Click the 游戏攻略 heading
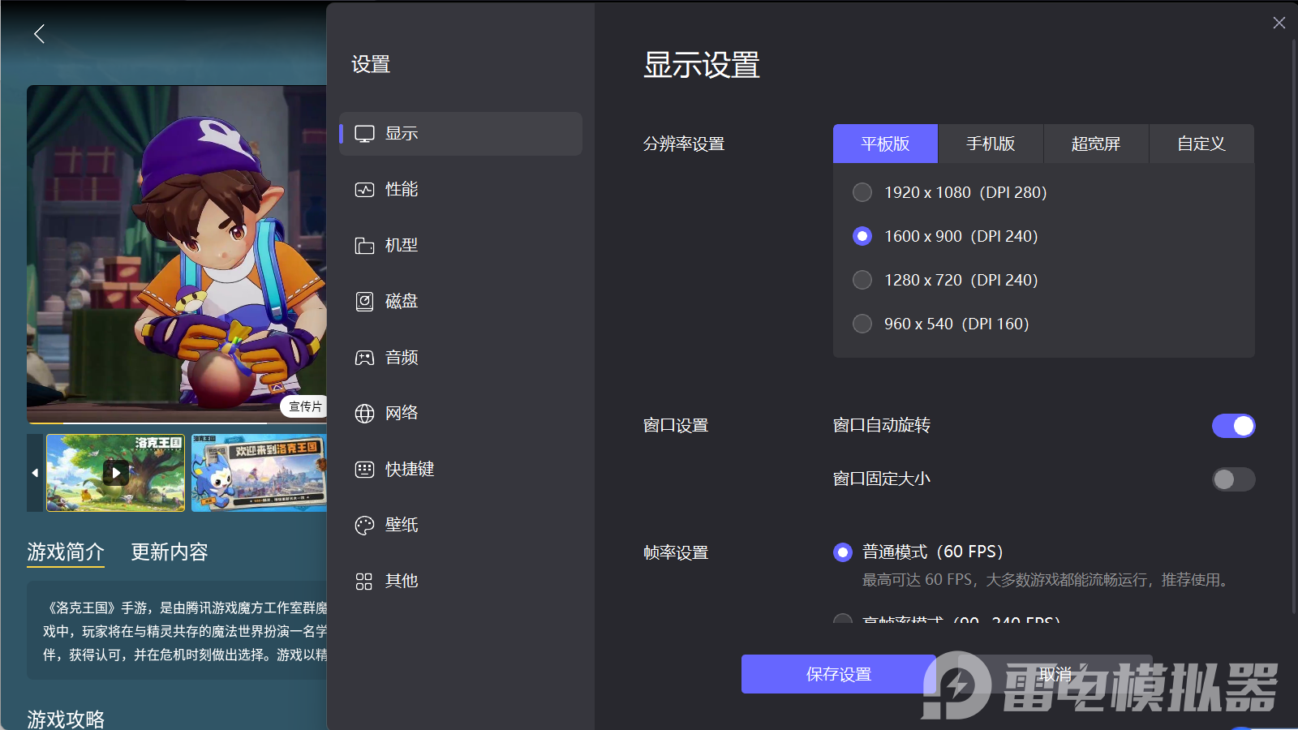Screen dimensions: 1298x730 click(66, 719)
